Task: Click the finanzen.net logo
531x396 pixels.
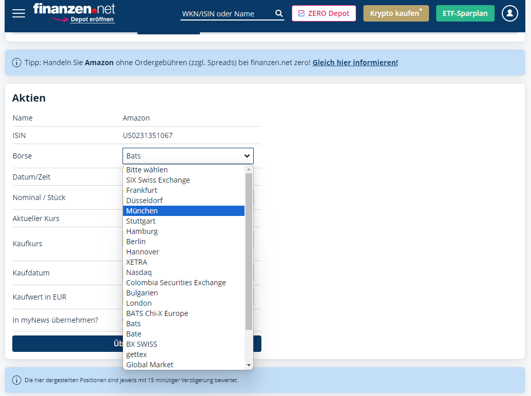Action: 74,9
